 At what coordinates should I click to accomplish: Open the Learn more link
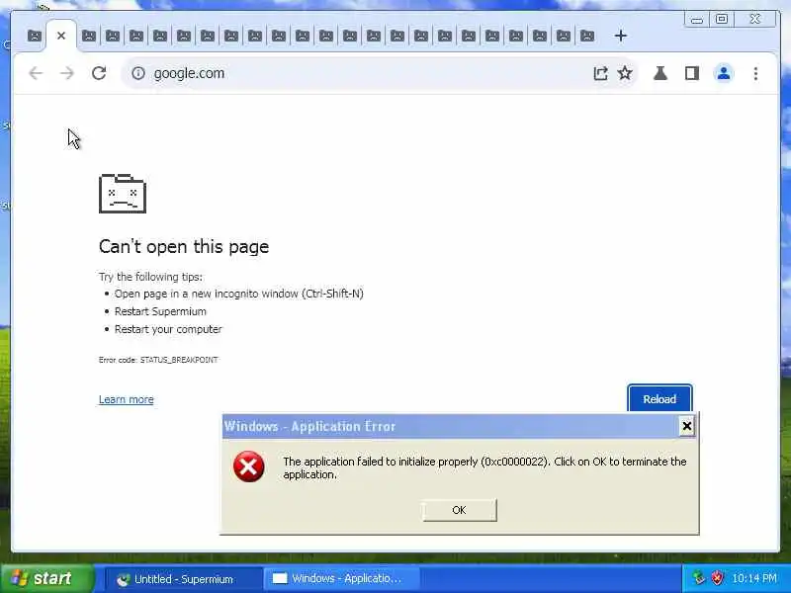(x=127, y=399)
